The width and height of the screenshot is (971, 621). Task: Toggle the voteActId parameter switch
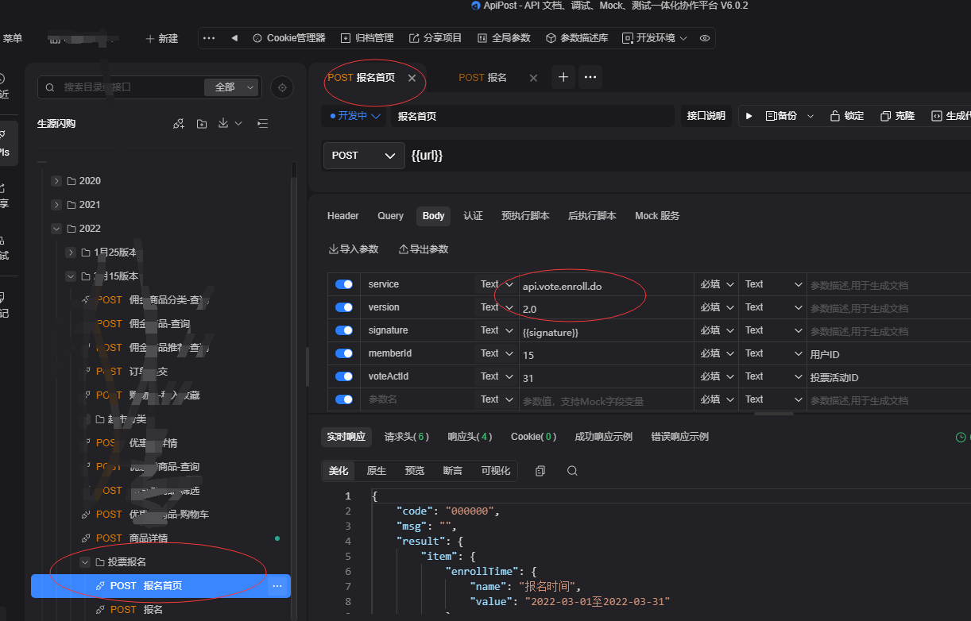pos(344,376)
